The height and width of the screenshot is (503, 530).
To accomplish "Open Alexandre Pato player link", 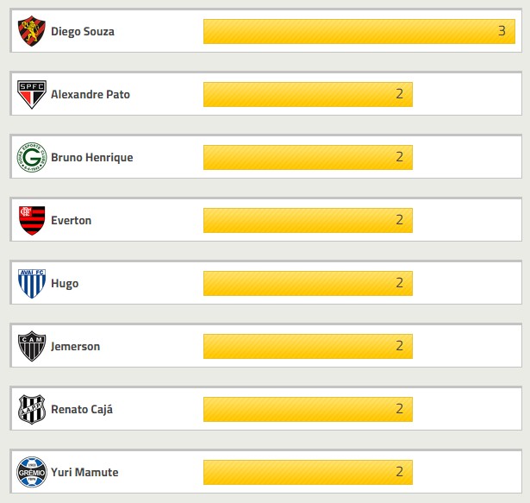I will point(90,95).
